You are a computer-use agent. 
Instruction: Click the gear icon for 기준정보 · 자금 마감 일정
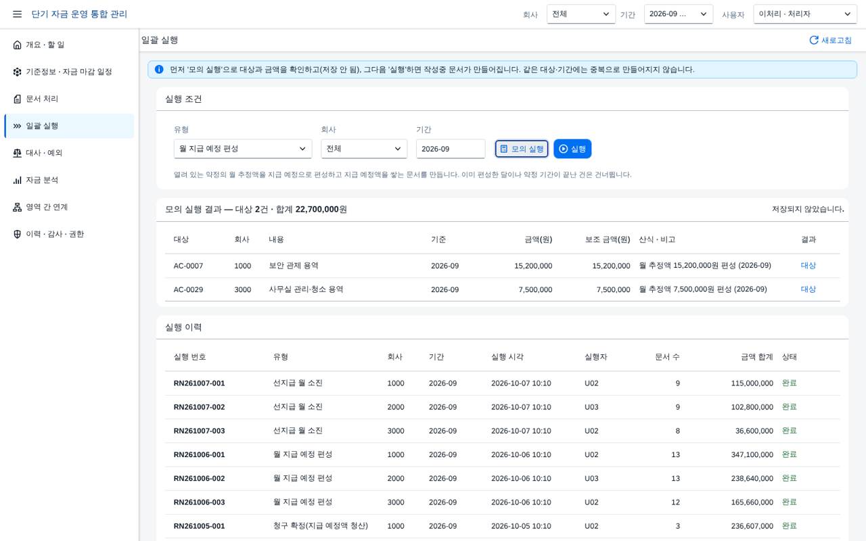point(18,72)
